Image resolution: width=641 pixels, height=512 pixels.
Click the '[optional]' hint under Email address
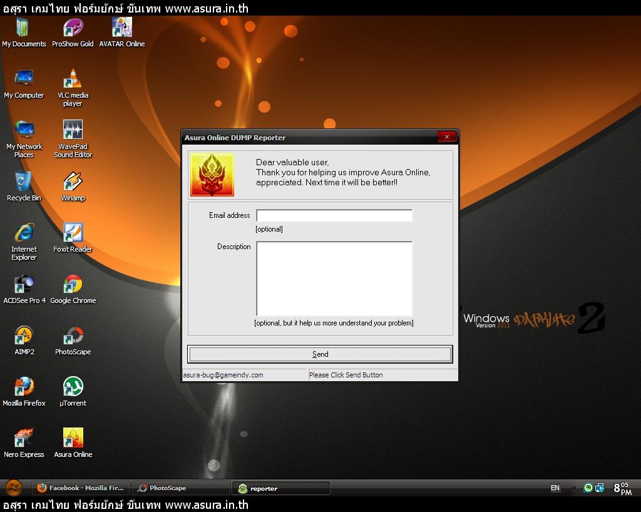click(269, 229)
